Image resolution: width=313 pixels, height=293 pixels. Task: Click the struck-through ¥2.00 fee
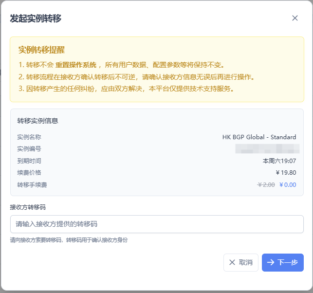266,184
